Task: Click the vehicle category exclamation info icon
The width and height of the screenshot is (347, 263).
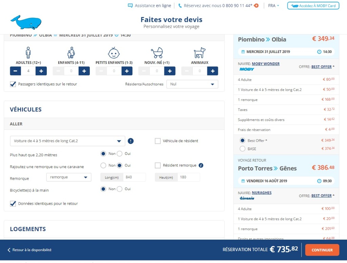Action: (131, 141)
